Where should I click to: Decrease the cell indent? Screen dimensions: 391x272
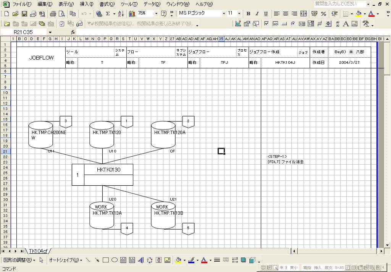point(334,13)
